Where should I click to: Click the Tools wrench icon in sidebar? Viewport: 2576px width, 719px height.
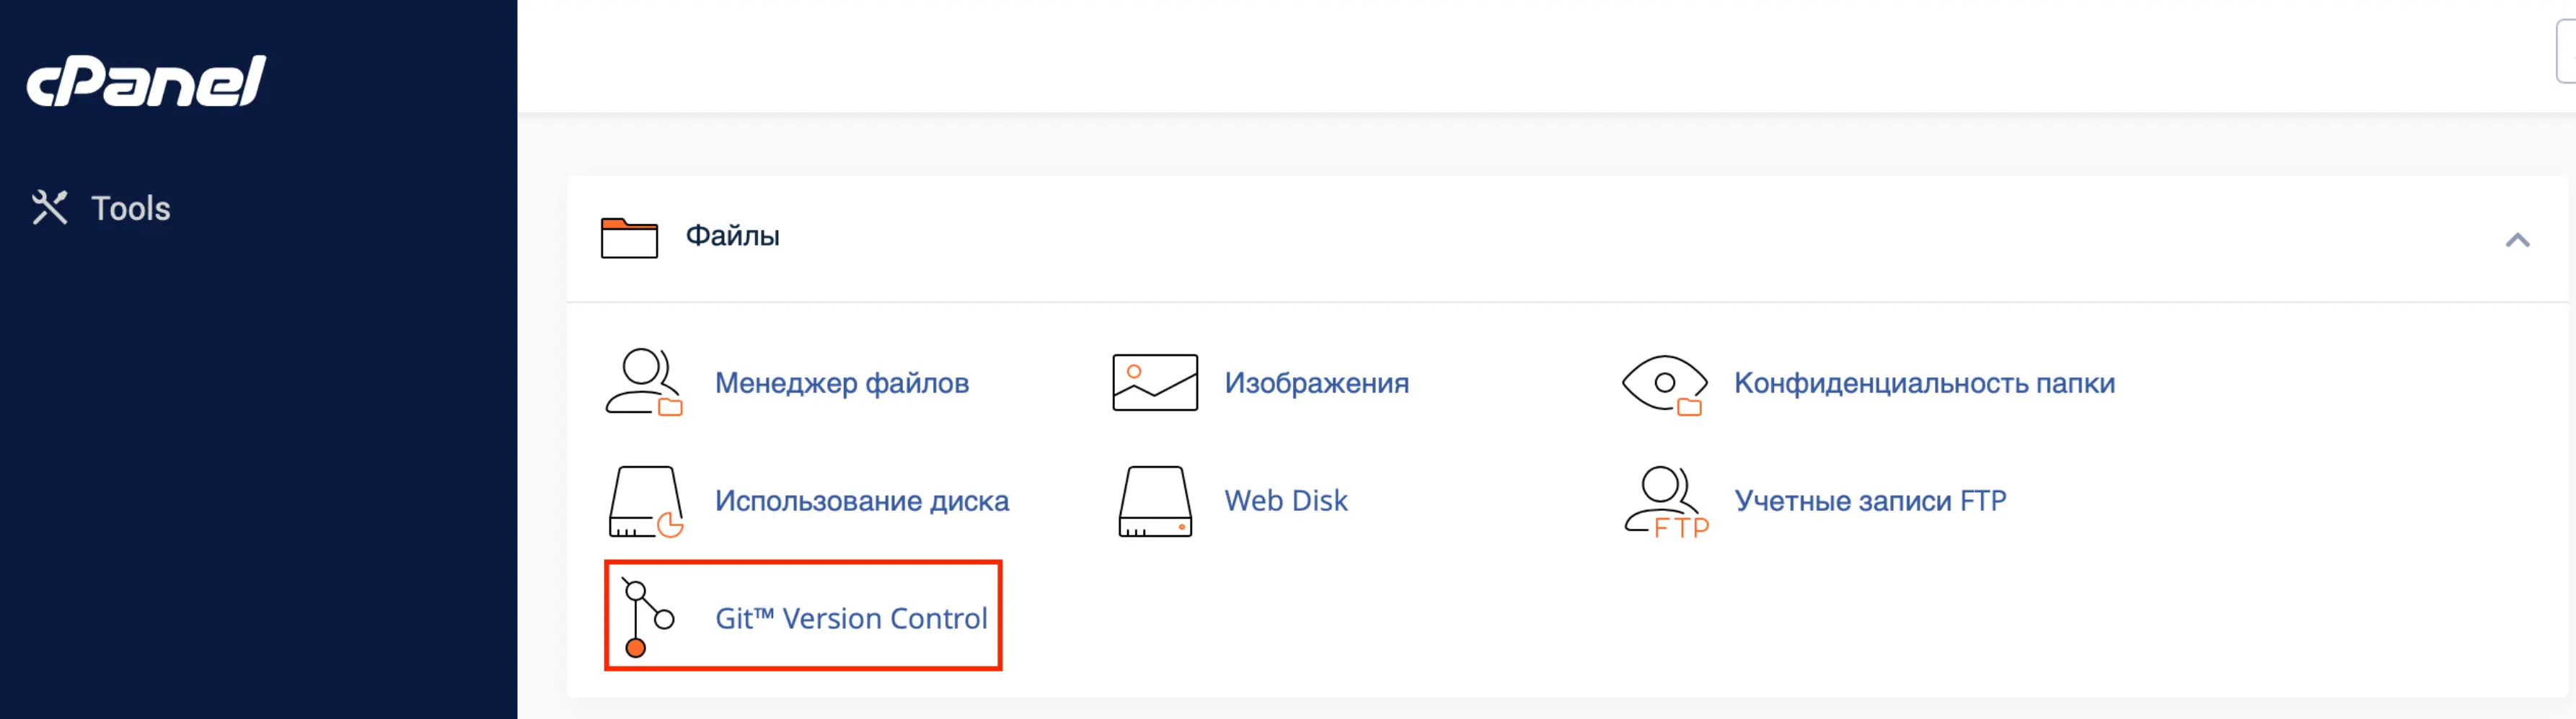point(49,207)
